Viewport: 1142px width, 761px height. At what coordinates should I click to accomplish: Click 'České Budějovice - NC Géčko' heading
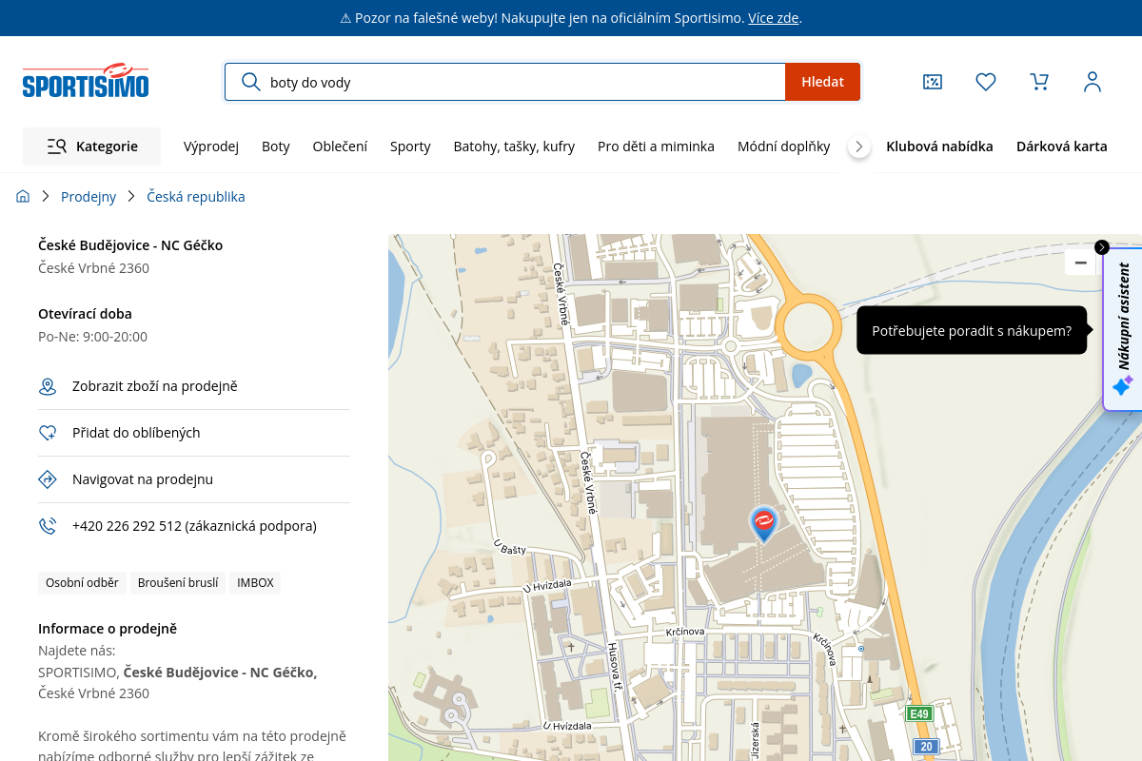click(x=130, y=245)
